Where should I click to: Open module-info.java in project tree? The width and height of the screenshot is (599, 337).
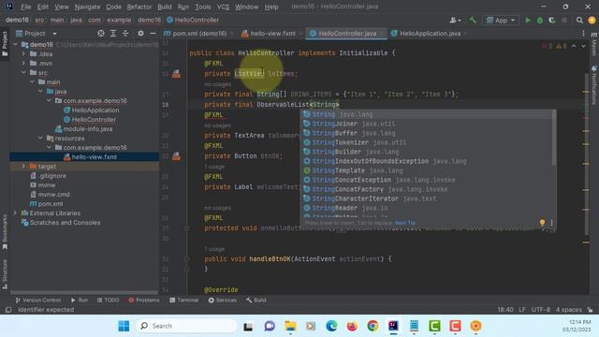tap(88, 129)
